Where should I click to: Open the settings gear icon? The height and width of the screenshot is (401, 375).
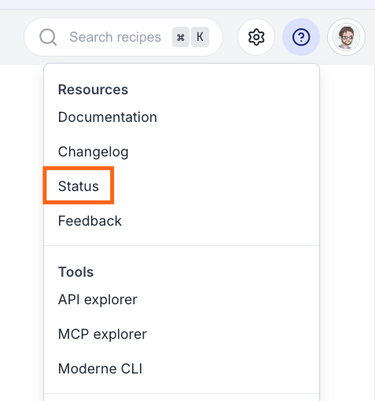pyautogui.click(x=256, y=37)
